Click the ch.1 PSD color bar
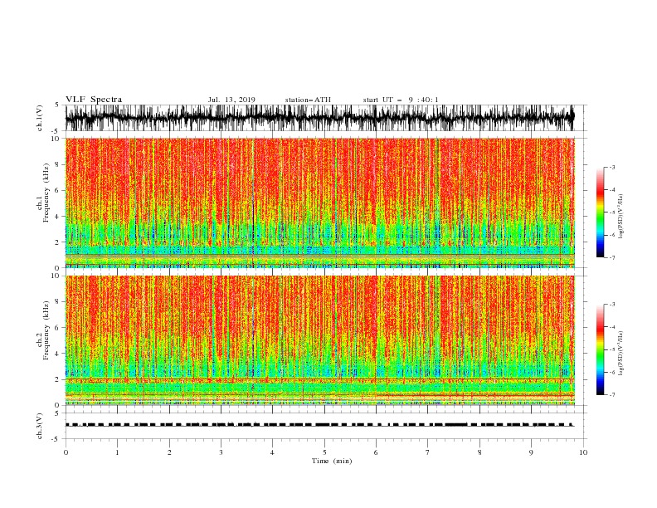 (x=600, y=212)
